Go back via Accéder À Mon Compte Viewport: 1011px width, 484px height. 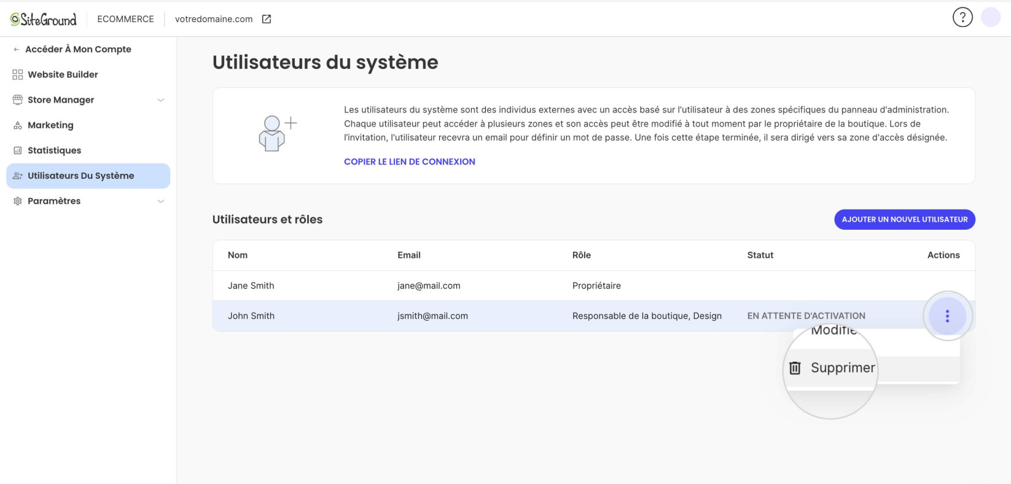click(x=78, y=49)
